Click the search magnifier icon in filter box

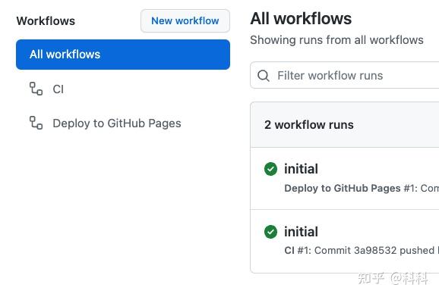(264, 76)
